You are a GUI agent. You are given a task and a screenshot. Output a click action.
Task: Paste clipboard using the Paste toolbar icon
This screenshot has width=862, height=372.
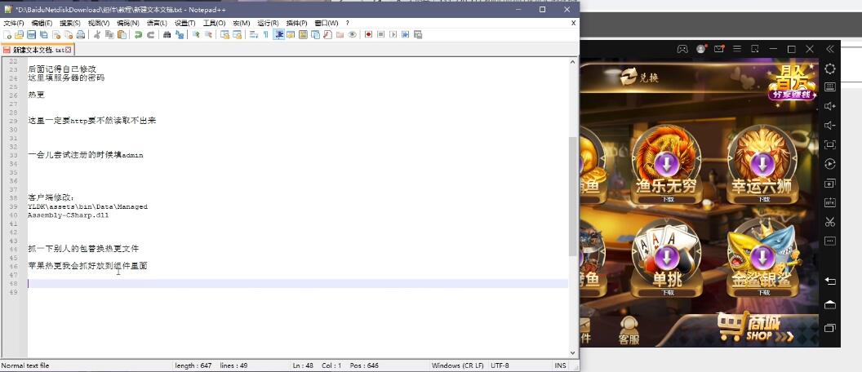(122, 34)
